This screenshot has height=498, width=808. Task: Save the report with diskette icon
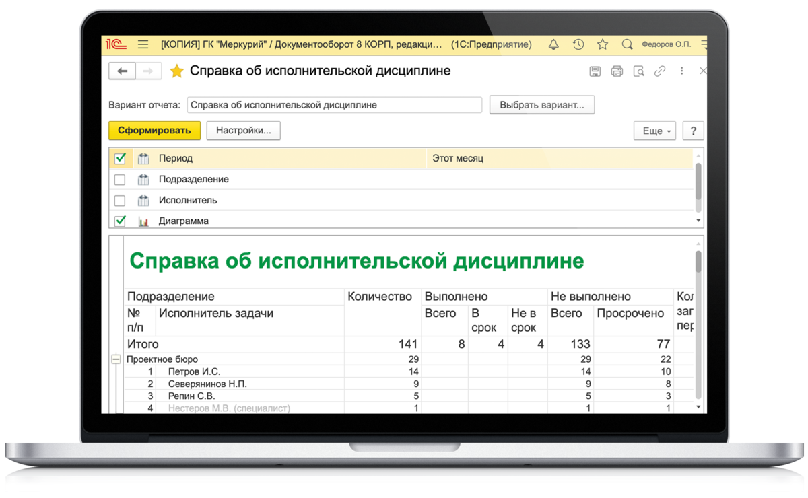pos(595,71)
